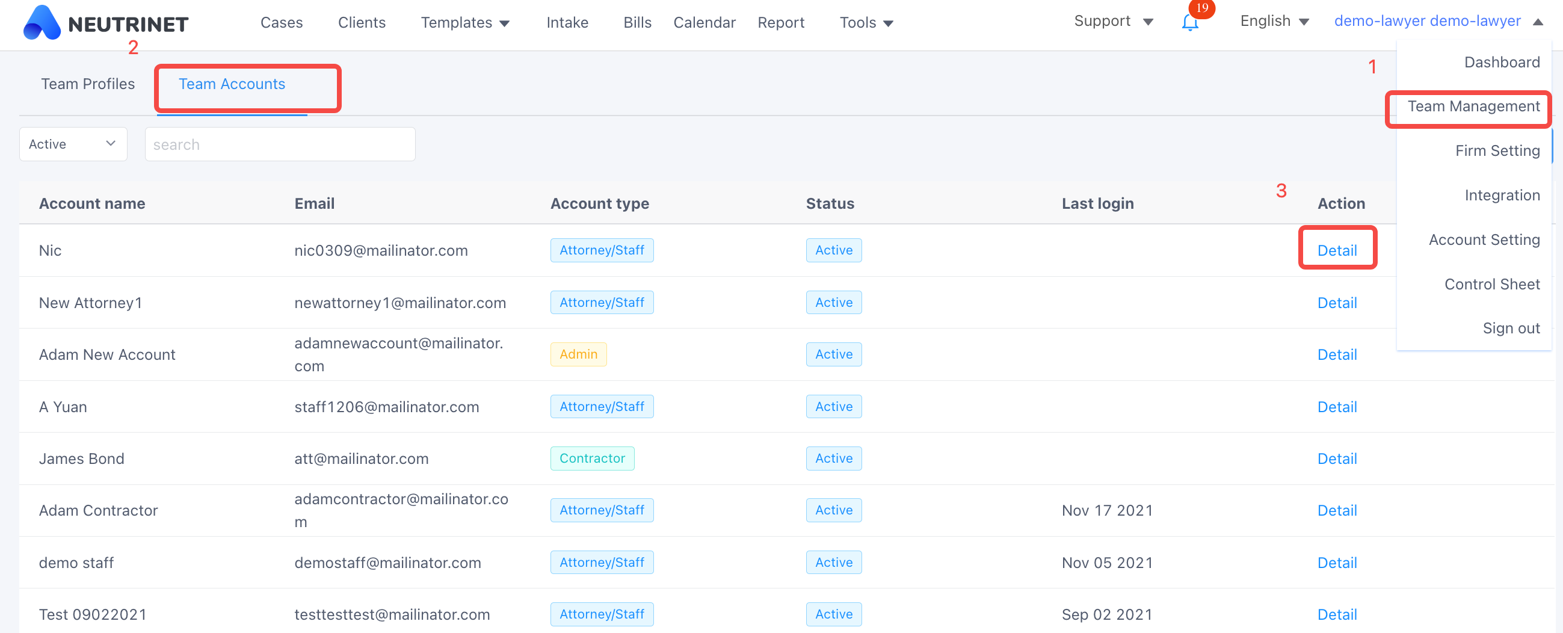Open Firm Setting from user menu
Screen dimensions: 1563x633
tap(1497, 151)
